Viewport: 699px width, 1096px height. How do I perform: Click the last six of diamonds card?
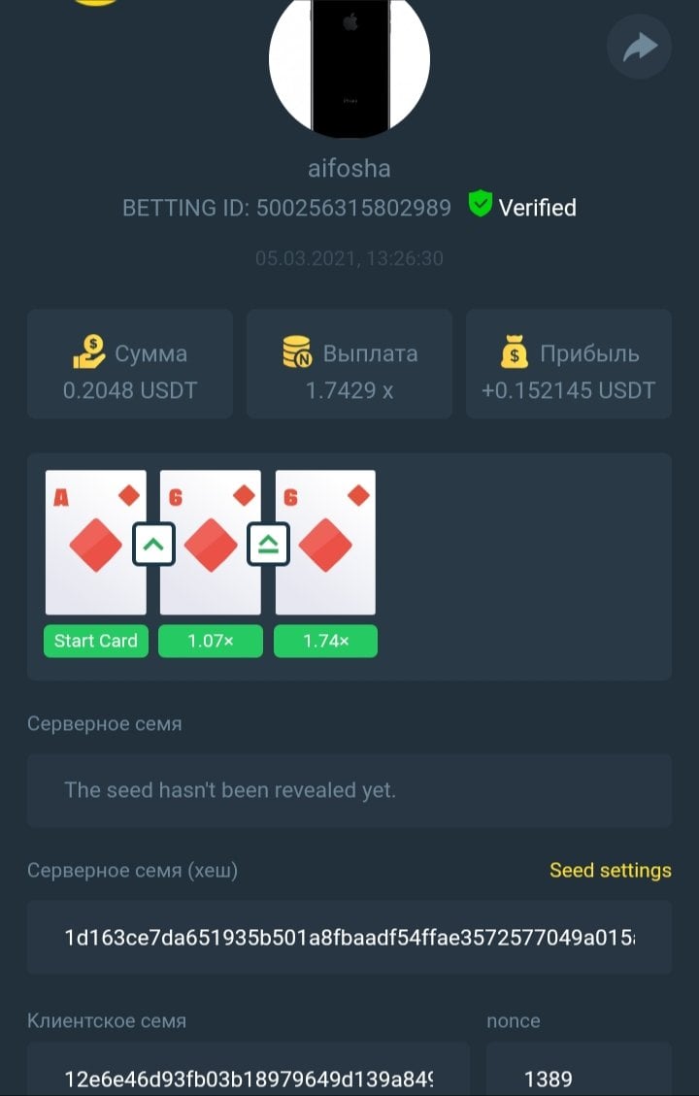tap(325, 543)
